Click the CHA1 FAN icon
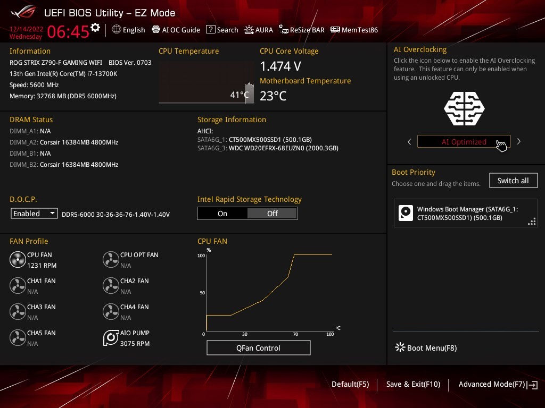Image resolution: width=545 pixels, height=408 pixels. click(x=18, y=285)
